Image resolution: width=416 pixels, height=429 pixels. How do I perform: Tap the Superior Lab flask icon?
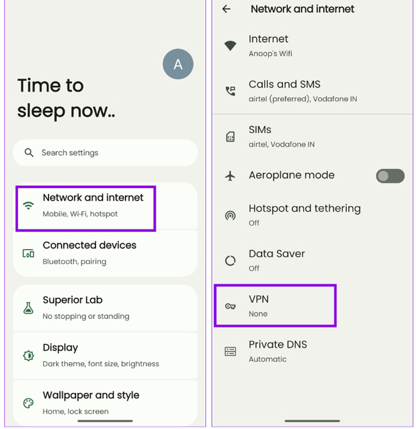(x=28, y=308)
